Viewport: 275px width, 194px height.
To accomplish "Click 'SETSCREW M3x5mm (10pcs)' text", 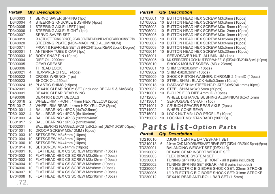I will tap(61, 135).
